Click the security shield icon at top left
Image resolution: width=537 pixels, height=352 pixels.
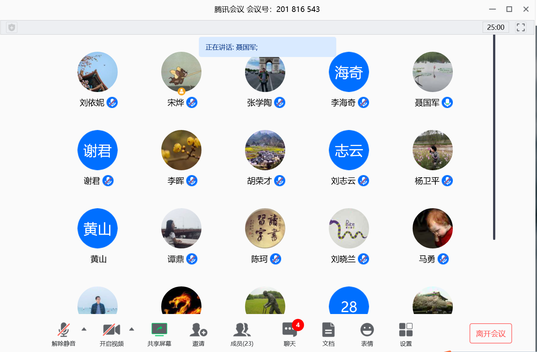click(x=12, y=27)
